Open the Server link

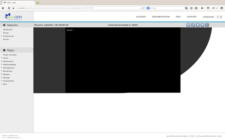[6, 33]
